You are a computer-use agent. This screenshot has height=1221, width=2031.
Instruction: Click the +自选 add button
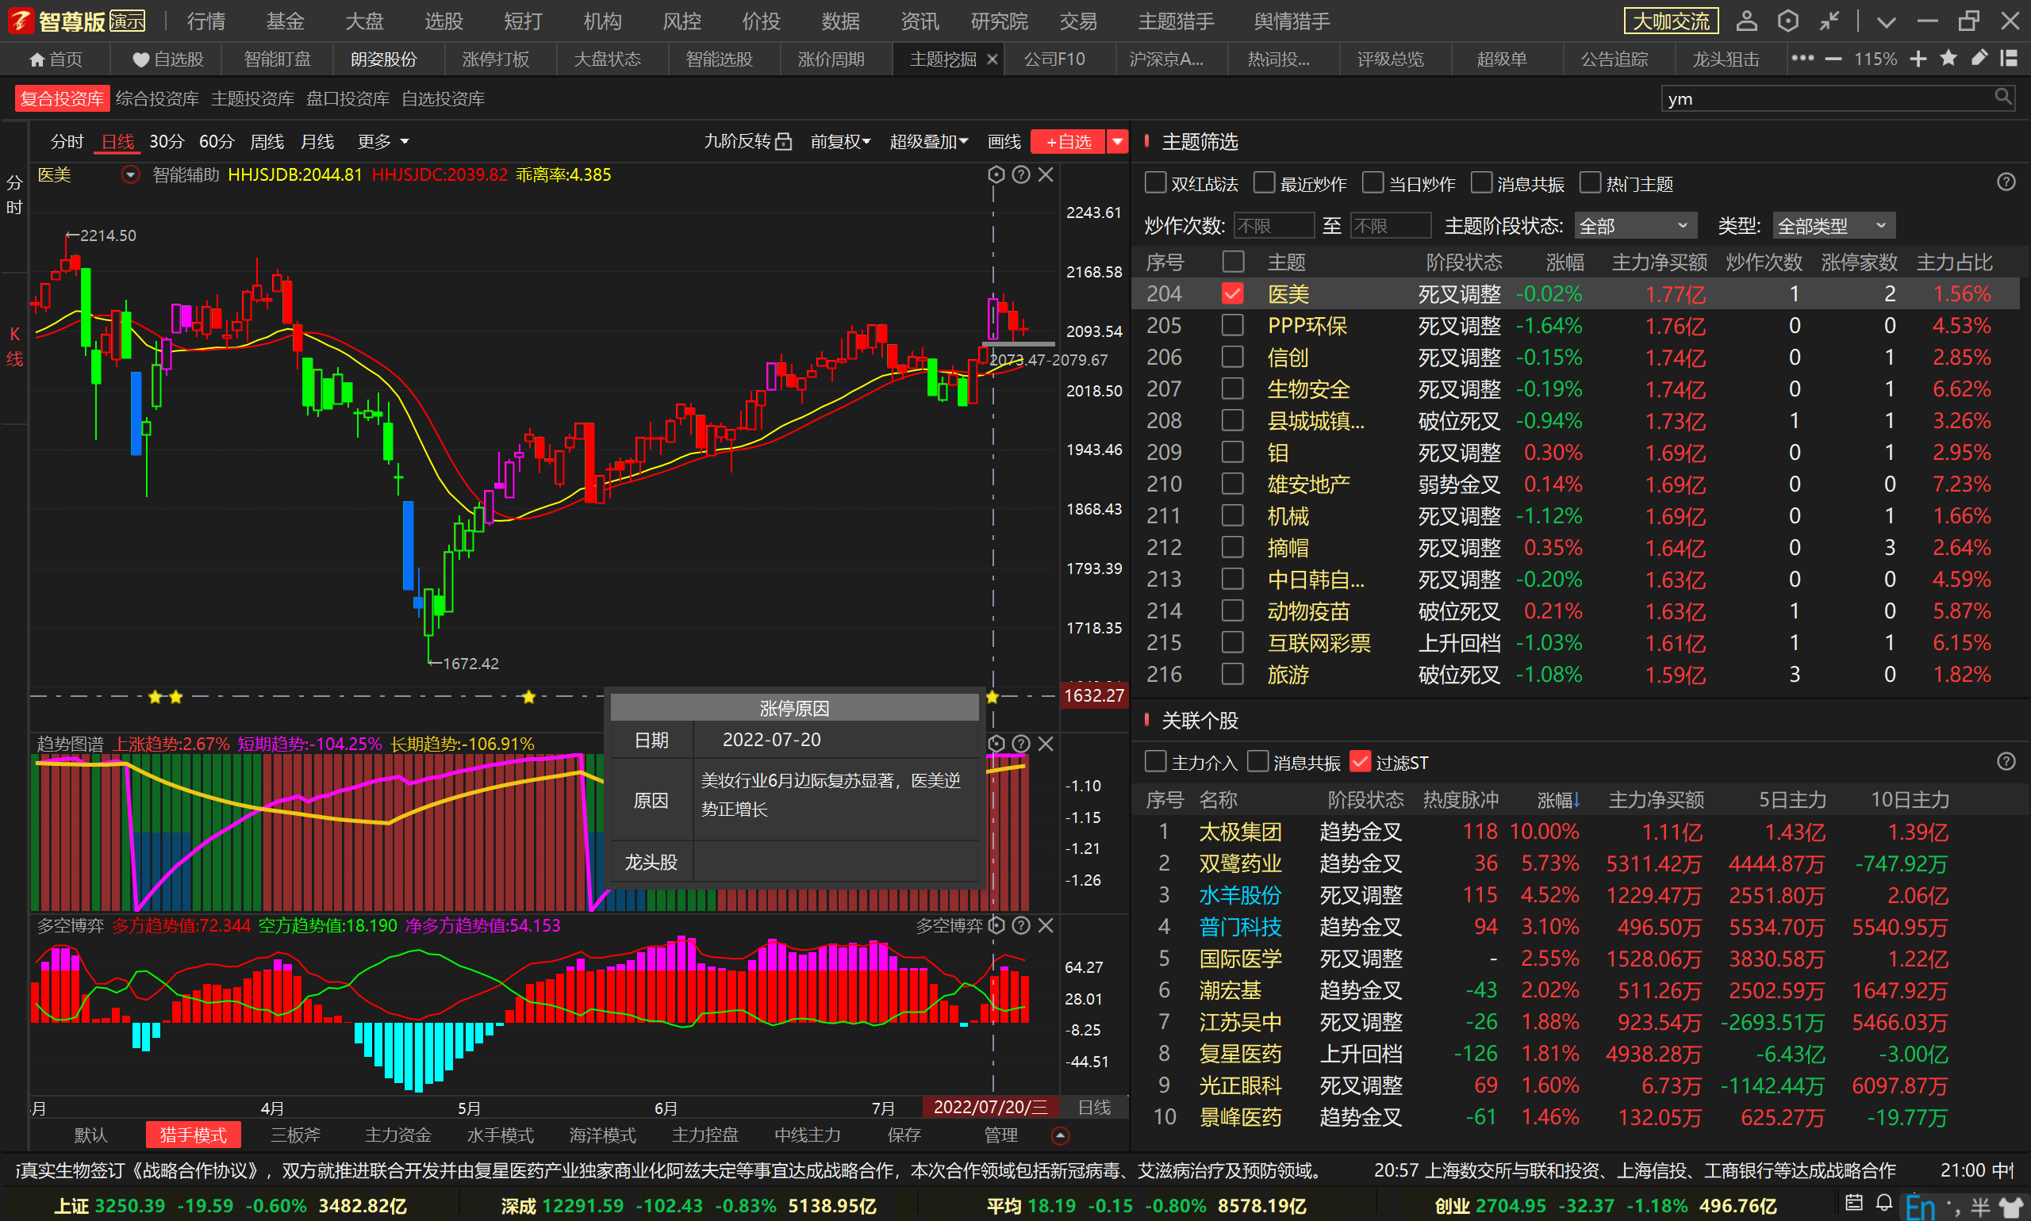pyautogui.click(x=1068, y=141)
